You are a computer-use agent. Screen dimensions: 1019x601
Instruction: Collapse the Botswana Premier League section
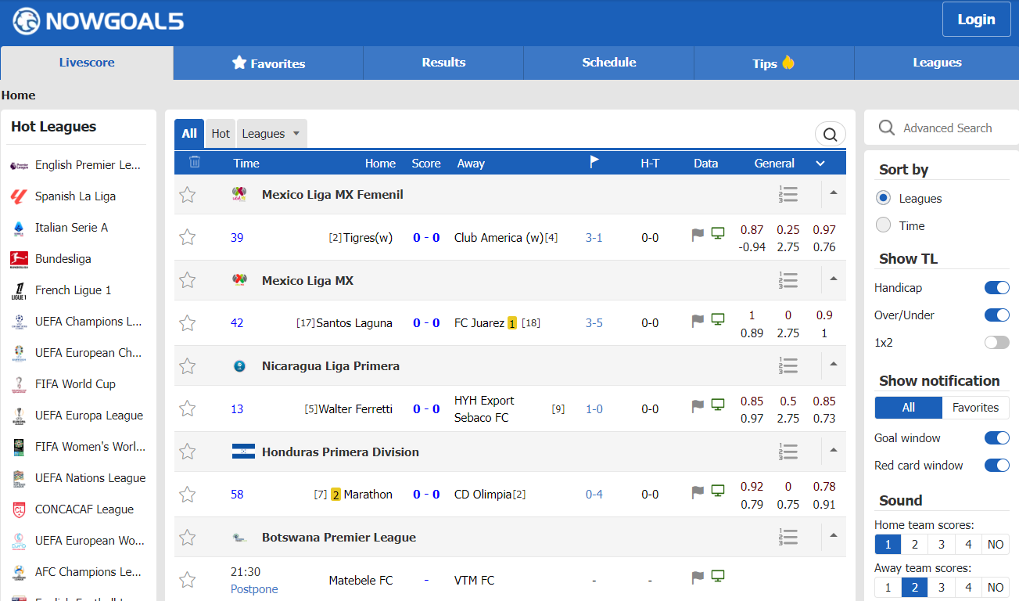[833, 535]
